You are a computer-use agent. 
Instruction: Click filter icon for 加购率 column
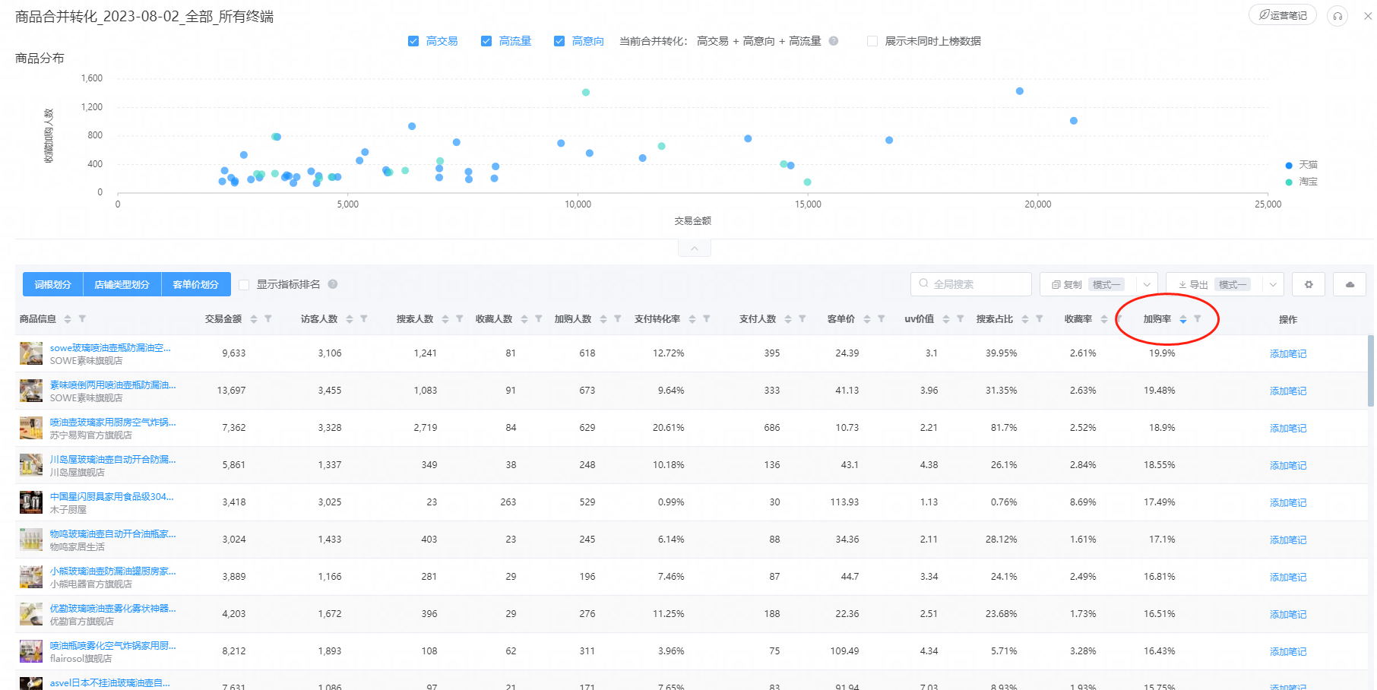[1198, 319]
